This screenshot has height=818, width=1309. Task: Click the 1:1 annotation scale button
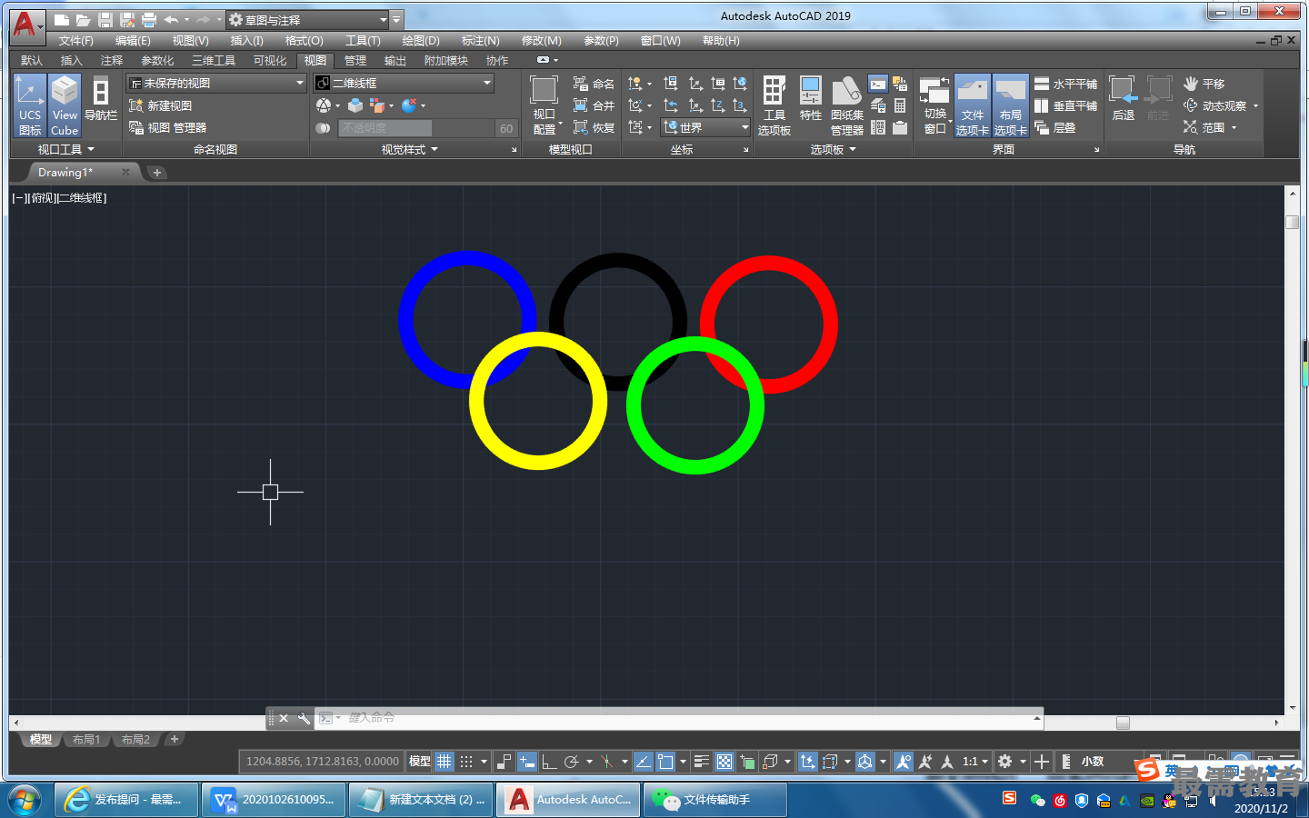pos(974,762)
